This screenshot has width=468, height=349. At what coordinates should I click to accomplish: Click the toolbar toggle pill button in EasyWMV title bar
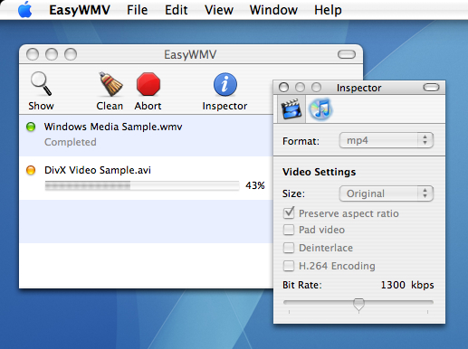(347, 54)
